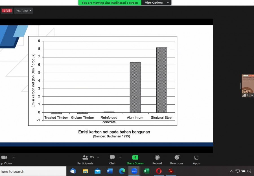Open the View Options dropdown

point(156,3)
